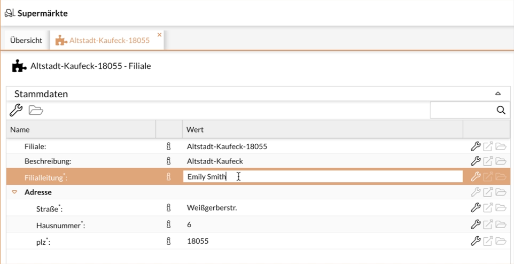Click the wrench icon in the Stammdaten toolbar

click(x=16, y=110)
